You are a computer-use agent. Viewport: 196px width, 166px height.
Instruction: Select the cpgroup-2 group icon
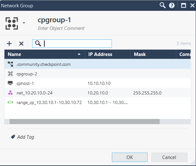coord(10,74)
